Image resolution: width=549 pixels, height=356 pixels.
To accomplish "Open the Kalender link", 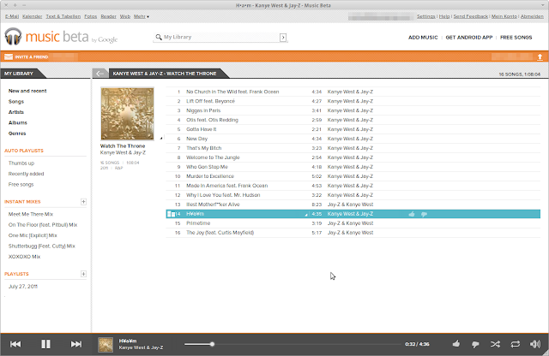I will tap(33, 16).
